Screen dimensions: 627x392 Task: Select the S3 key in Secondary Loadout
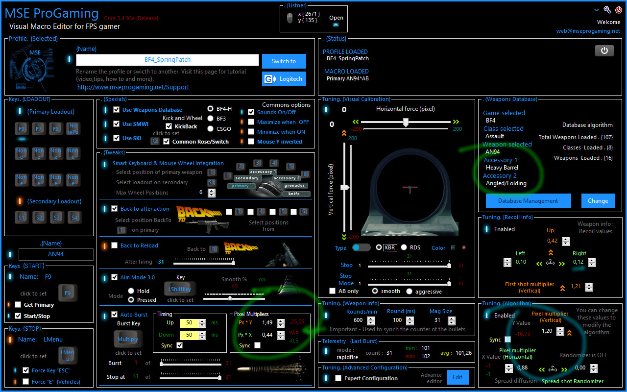[x=56, y=217]
